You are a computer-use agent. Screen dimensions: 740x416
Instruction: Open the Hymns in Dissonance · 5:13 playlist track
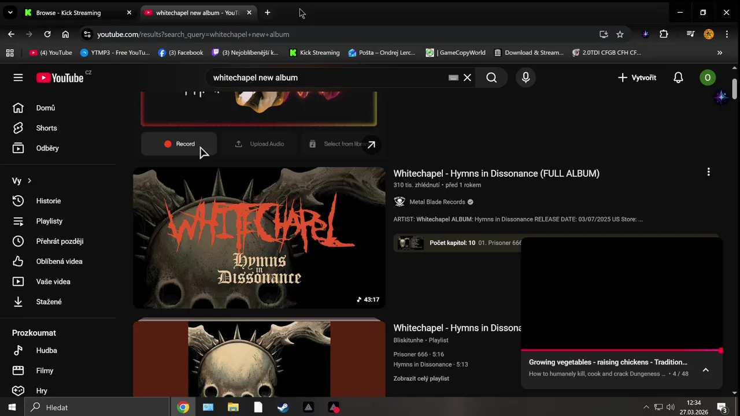(431, 365)
